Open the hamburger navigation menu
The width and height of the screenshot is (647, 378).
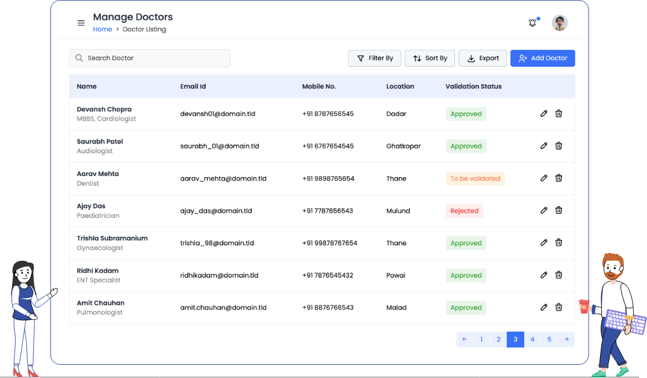(81, 23)
